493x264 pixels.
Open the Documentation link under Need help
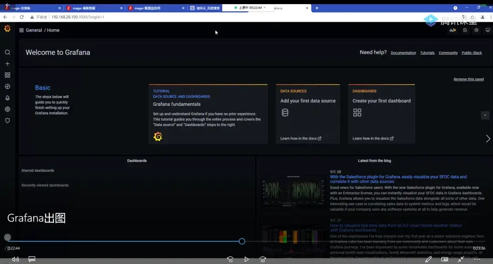pos(403,52)
